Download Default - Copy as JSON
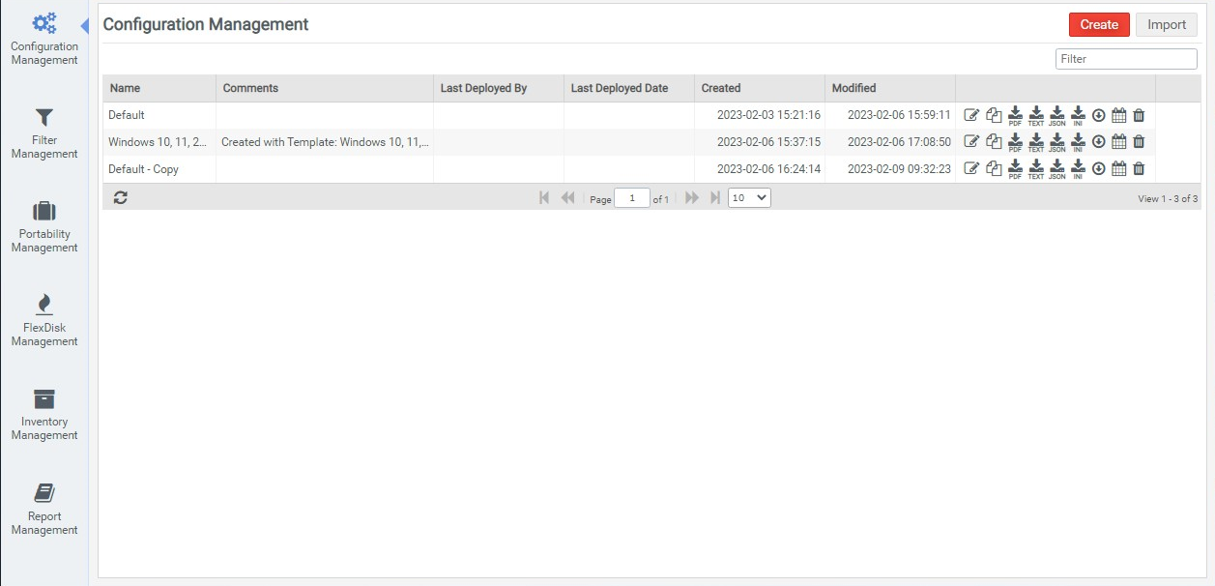 click(x=1056, y=169)
